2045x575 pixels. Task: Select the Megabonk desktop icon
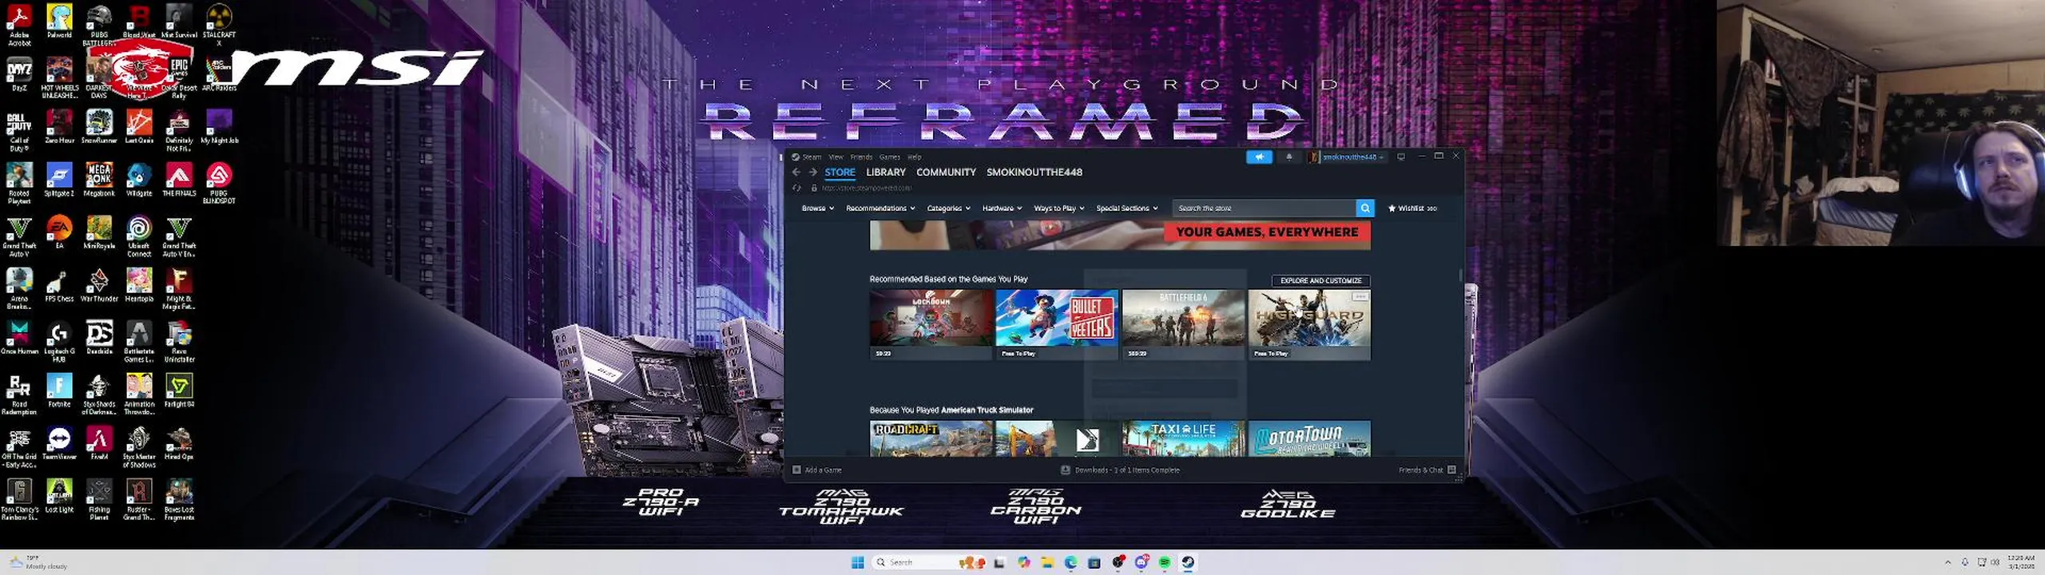click(x=99, y=180)
